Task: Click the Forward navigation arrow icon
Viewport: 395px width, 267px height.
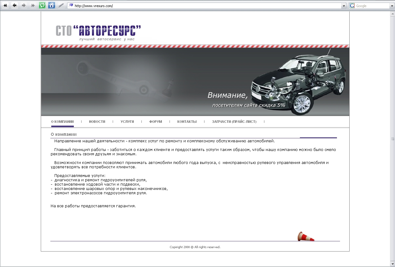Action: 23,5
